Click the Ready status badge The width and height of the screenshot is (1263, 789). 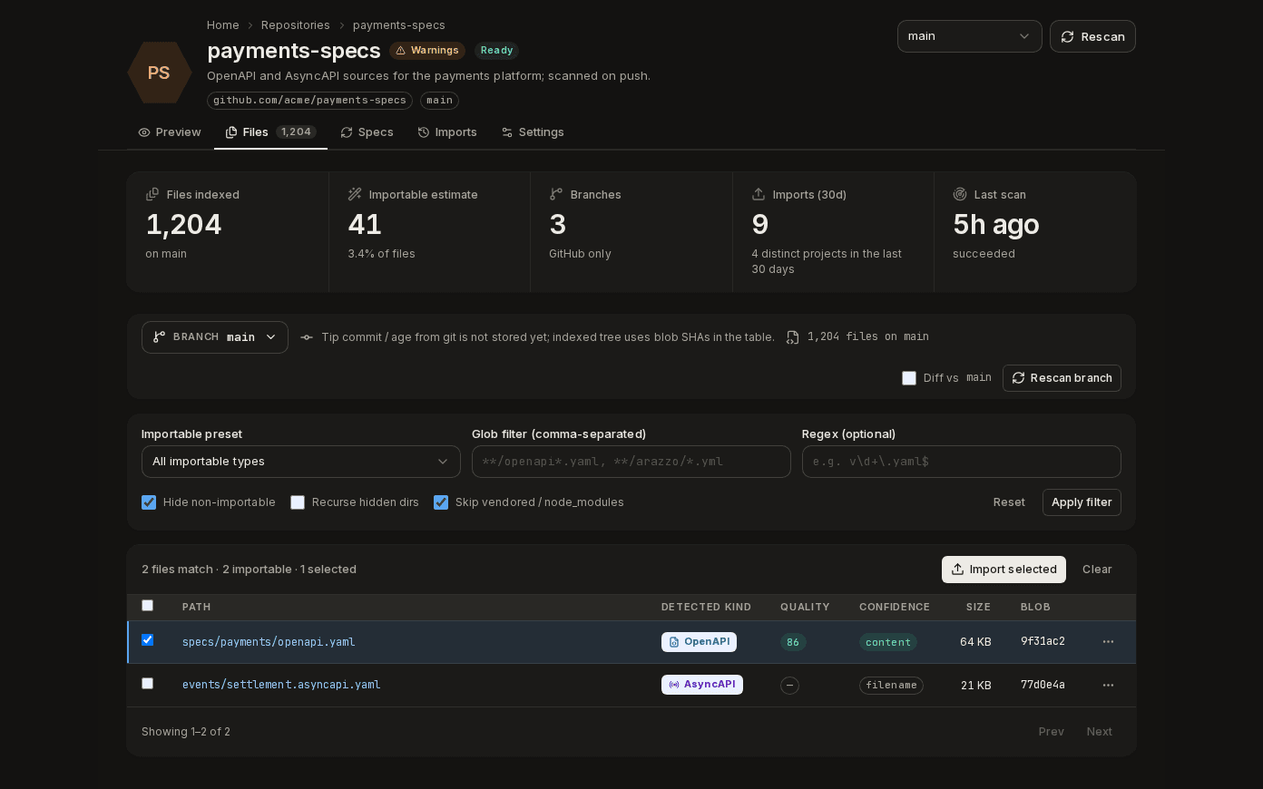pyautogui.click(x=496, y=51)
